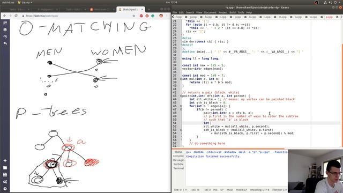
Task: Switch to the m.cpp file tab in Geany
Action: pyautogui.click(x=282, y=17)
